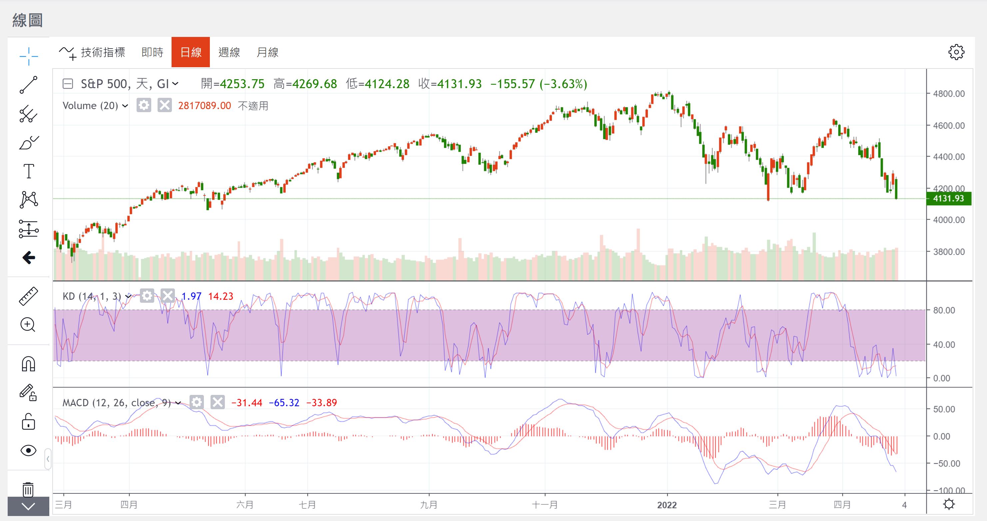Select the text annotation tool

[28, 171]
